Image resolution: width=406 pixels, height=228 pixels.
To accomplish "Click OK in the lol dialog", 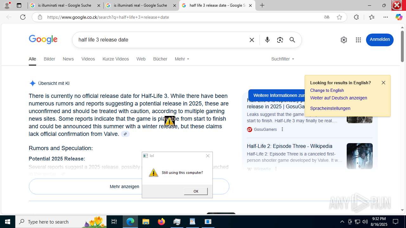I will 196,191.
